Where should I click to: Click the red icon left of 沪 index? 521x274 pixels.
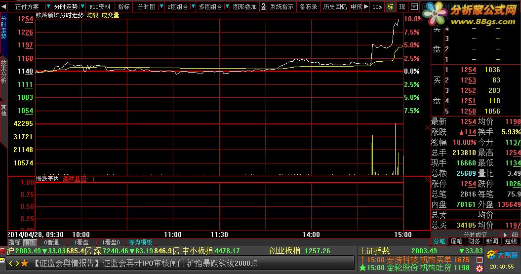2,251
